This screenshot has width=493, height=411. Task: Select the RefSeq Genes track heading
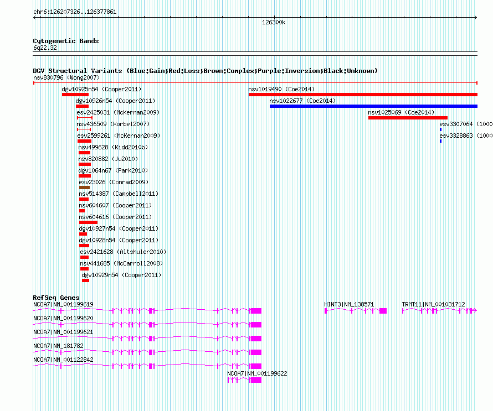[56, 298]
